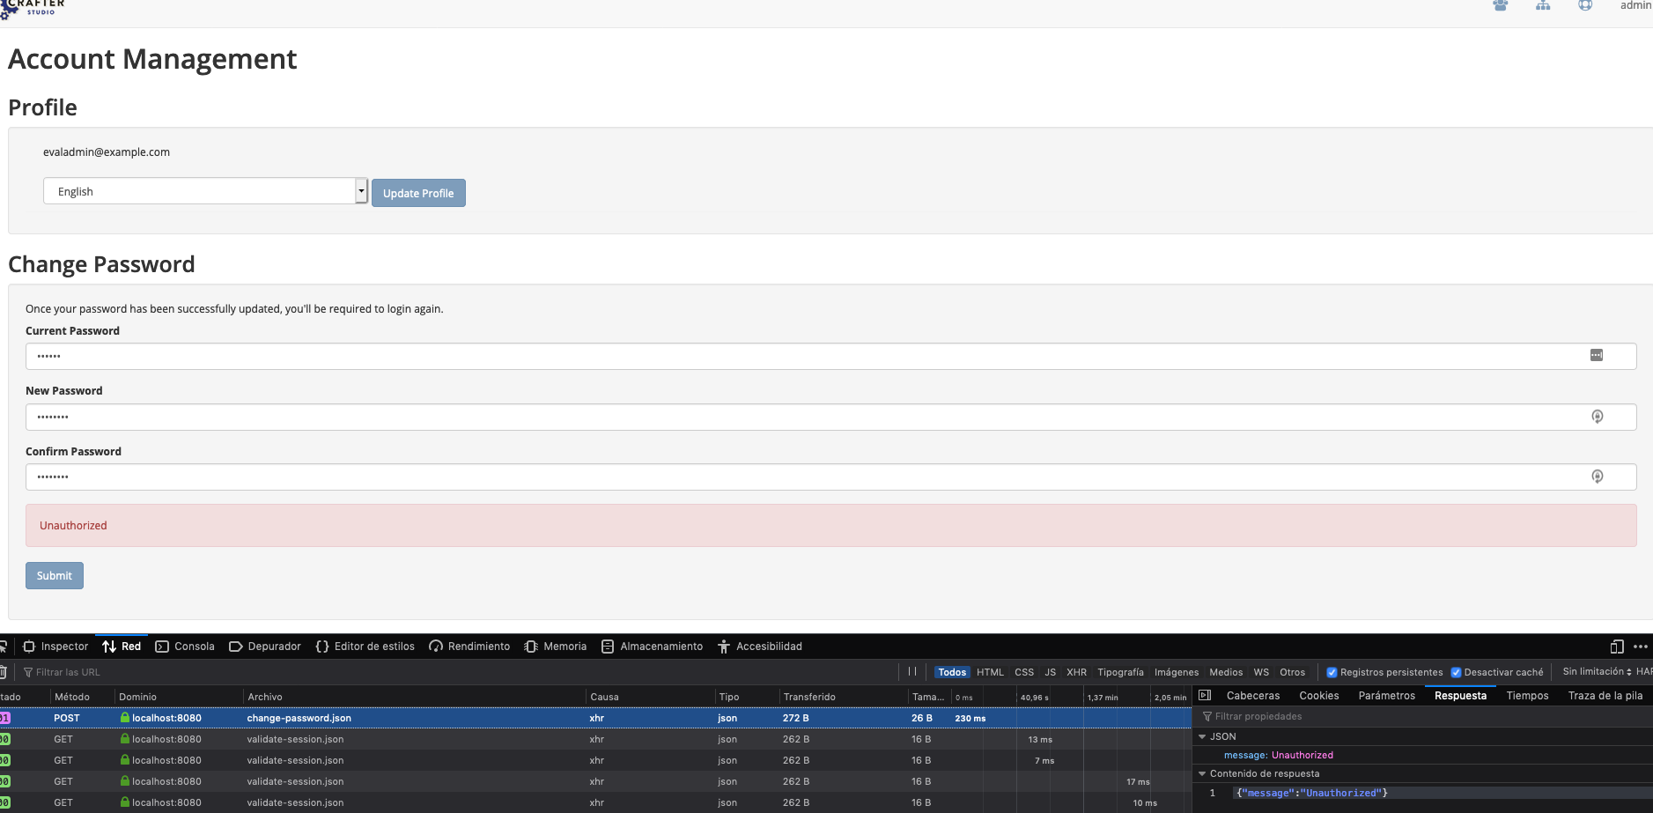Open Tiempos request tab

[x=1527, y=695]
